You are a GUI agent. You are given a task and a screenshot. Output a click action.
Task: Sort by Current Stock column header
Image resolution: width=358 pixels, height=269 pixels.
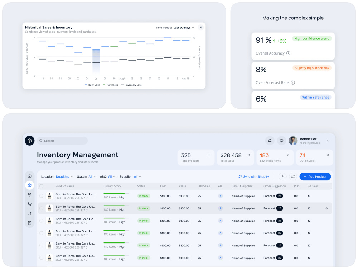(x=112, y=186)
